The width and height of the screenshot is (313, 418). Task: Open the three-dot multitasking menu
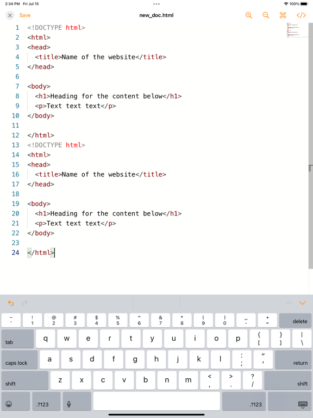pyautogui.click(x=156, y=4)
